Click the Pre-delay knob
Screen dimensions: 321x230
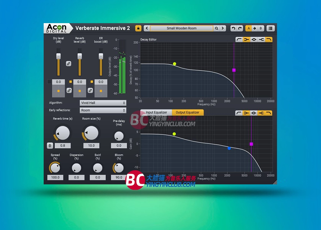click(119, 136)
